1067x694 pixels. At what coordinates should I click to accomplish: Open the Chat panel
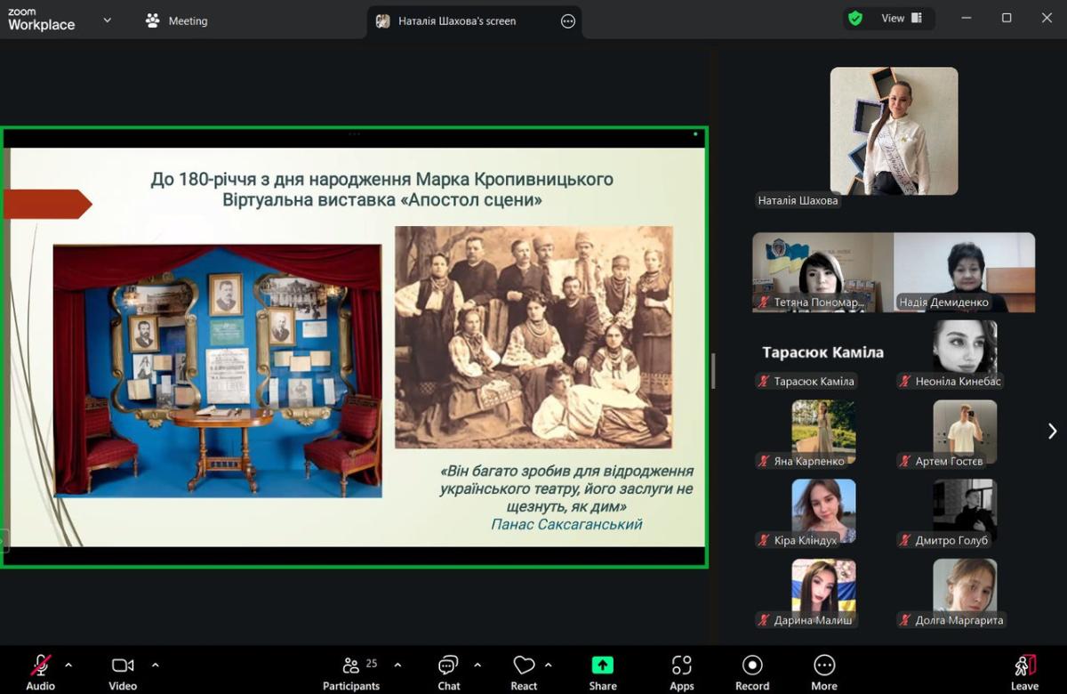[x=448, y=666]
